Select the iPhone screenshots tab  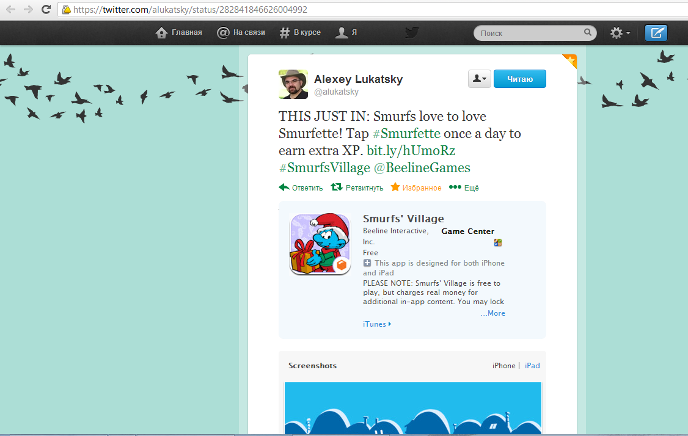[x=503, y=366]
